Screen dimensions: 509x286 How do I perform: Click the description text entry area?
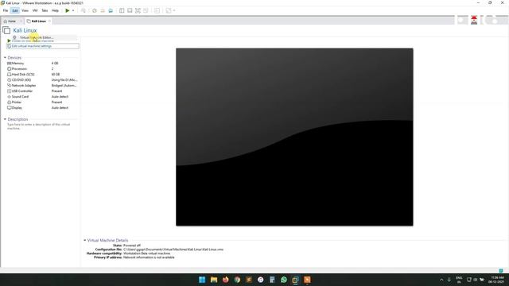point(39,126)
